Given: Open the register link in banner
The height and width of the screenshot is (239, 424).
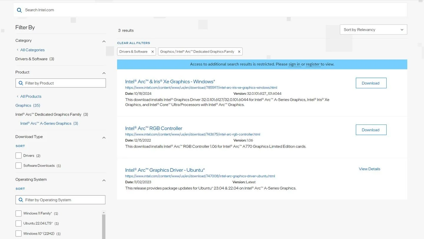Looking at the screenshot, I should tap(313, 64).
